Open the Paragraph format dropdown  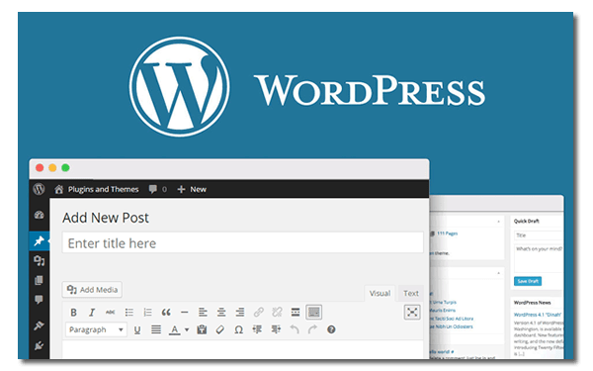pyautogui.click(x=97, y=329)
